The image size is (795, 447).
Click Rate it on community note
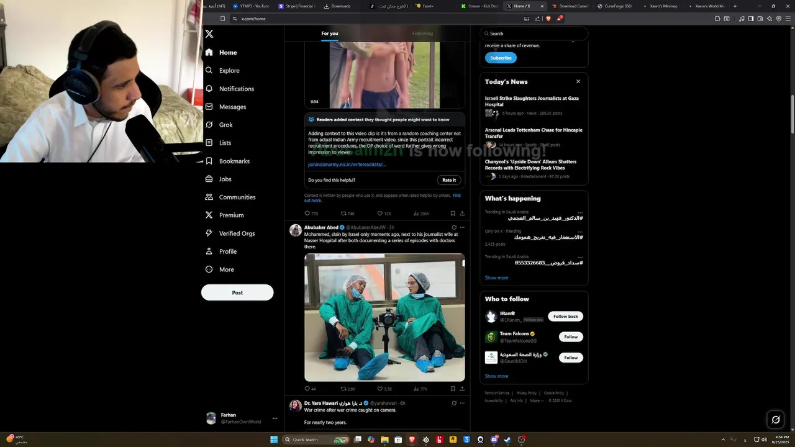(449, 180)
